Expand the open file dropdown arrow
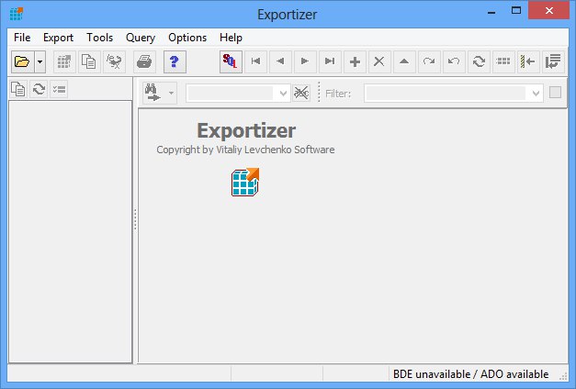The width and height of the screenshot is (576, 389). (x=40, y=61)
